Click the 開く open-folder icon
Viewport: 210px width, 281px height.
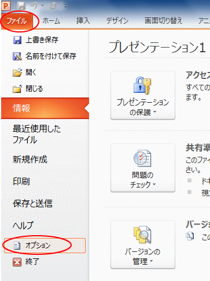pyautogui.click(x=17, y=73)
